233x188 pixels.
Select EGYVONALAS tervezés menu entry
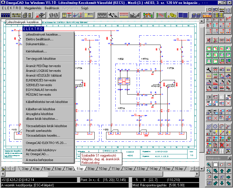point(41,90)
